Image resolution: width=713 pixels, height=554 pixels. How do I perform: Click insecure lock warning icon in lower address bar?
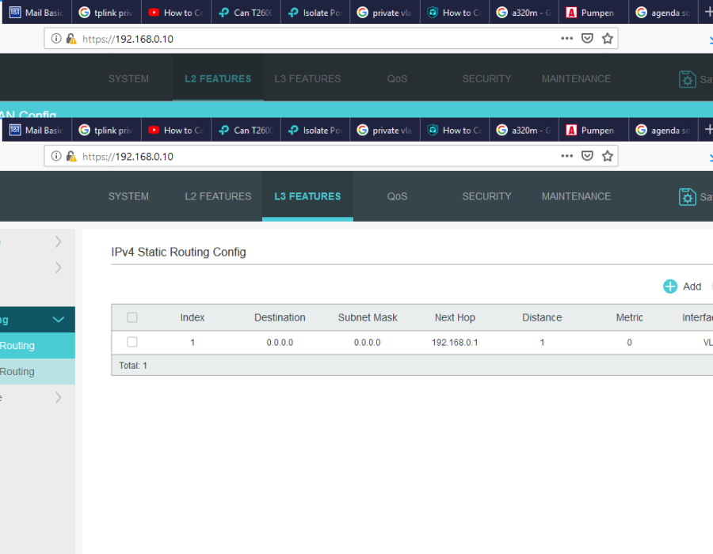(x=71, y=156)
